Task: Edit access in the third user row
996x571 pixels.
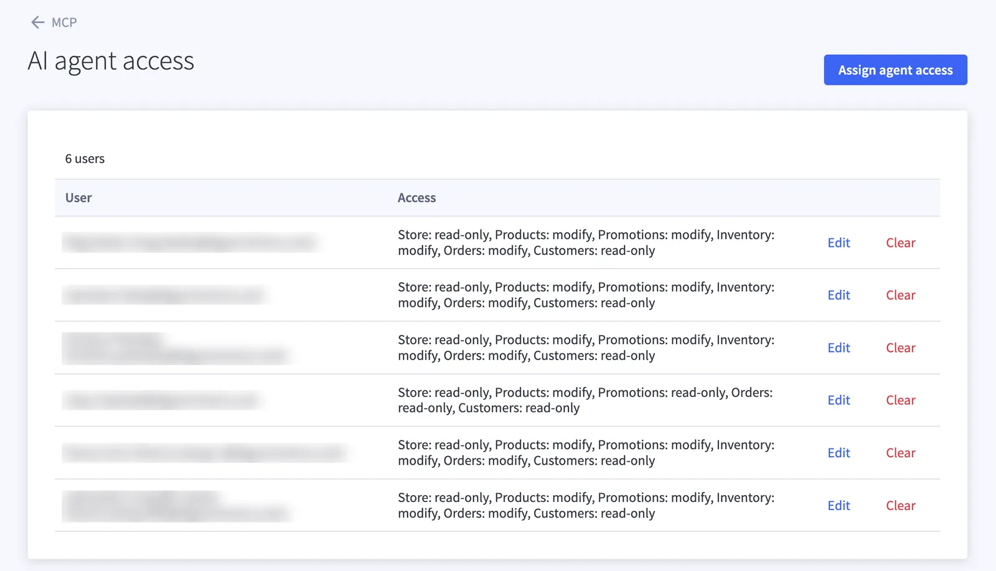Action: (839, 348)
